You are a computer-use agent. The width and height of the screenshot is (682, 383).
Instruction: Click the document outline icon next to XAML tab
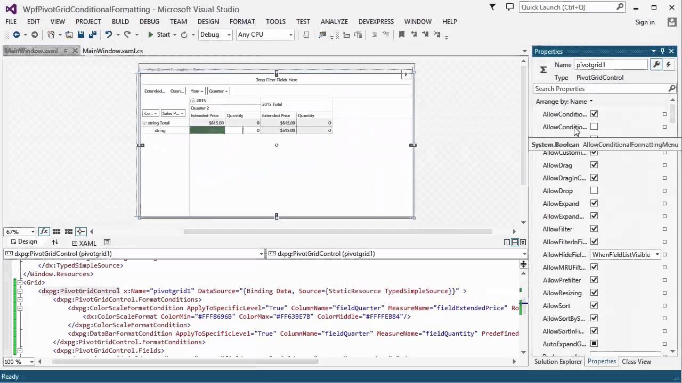click(107, 243)
